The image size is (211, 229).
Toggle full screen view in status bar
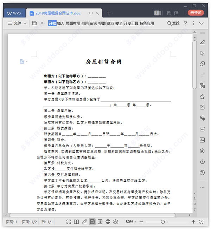[69, 222]
